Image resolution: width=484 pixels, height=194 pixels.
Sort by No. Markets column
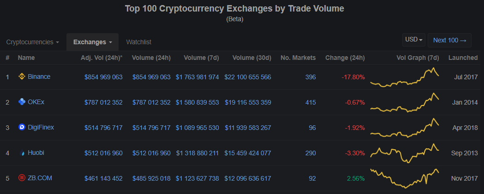pyautogui.click(x=298, y=58)
